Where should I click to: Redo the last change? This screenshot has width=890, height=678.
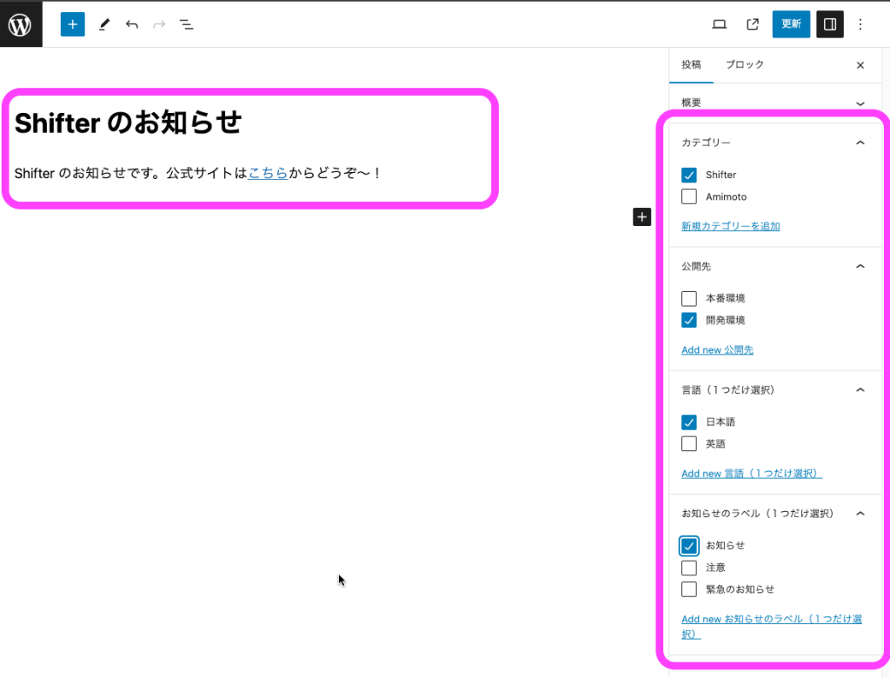(160, 24)
